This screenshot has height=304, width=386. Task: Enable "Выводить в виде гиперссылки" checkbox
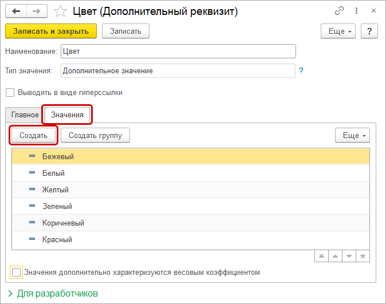[10, 92]
